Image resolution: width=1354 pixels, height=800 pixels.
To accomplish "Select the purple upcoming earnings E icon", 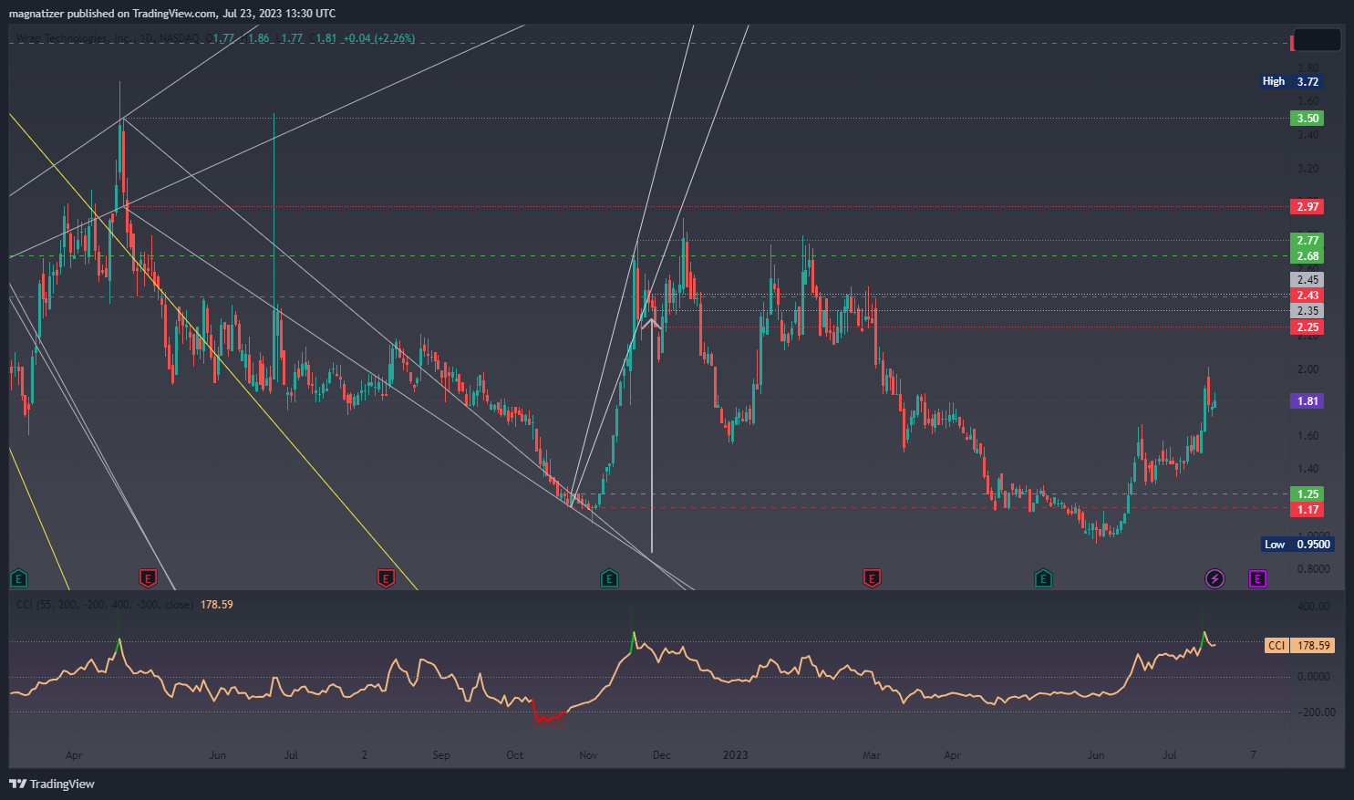I will 1258,578.
